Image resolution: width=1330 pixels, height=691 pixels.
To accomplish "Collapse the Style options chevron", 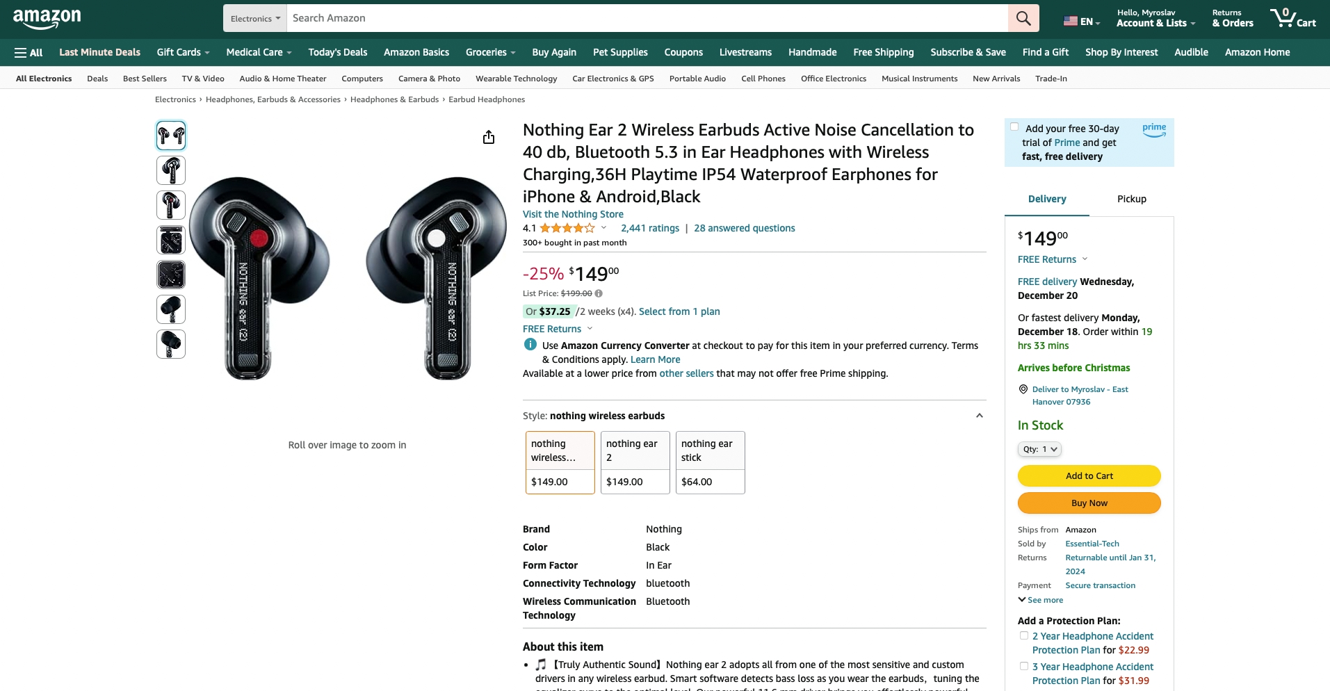I will click(x=979, y=416).
